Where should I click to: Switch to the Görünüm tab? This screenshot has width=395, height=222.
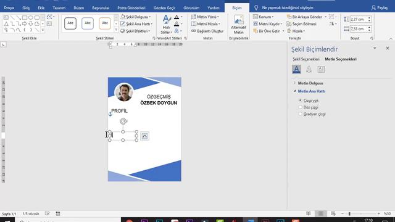pos(191,8)
